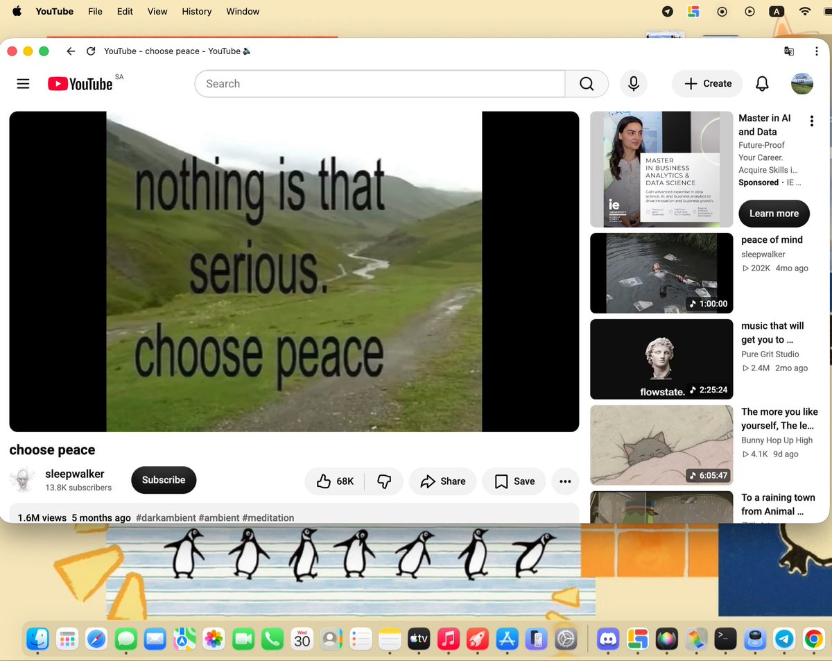
Task: Click the search magnifier button
Action: point(587,84)
